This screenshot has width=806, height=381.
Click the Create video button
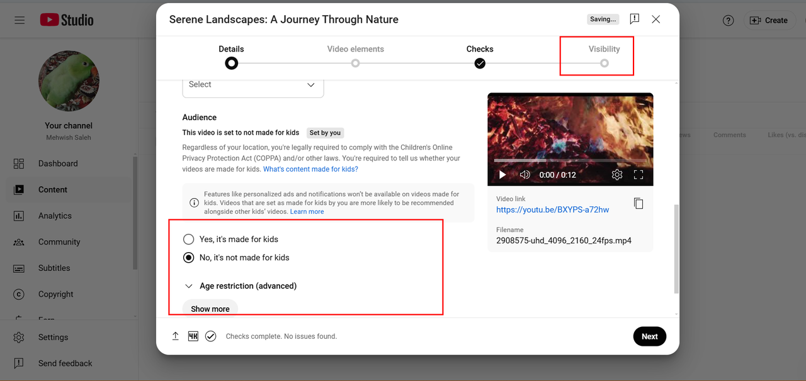769,20
